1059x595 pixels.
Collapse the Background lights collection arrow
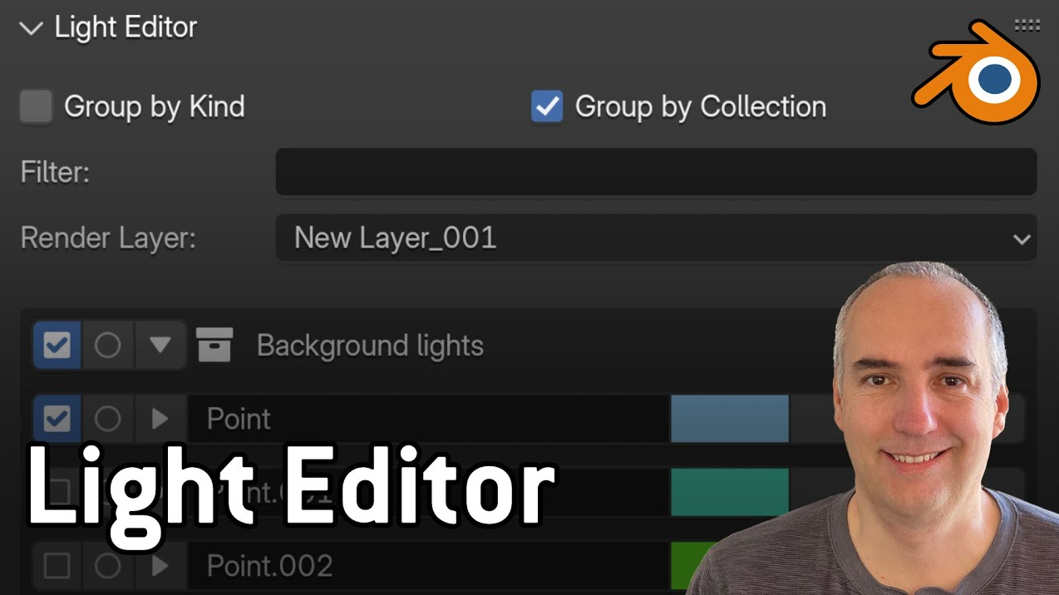click(160, 345)
